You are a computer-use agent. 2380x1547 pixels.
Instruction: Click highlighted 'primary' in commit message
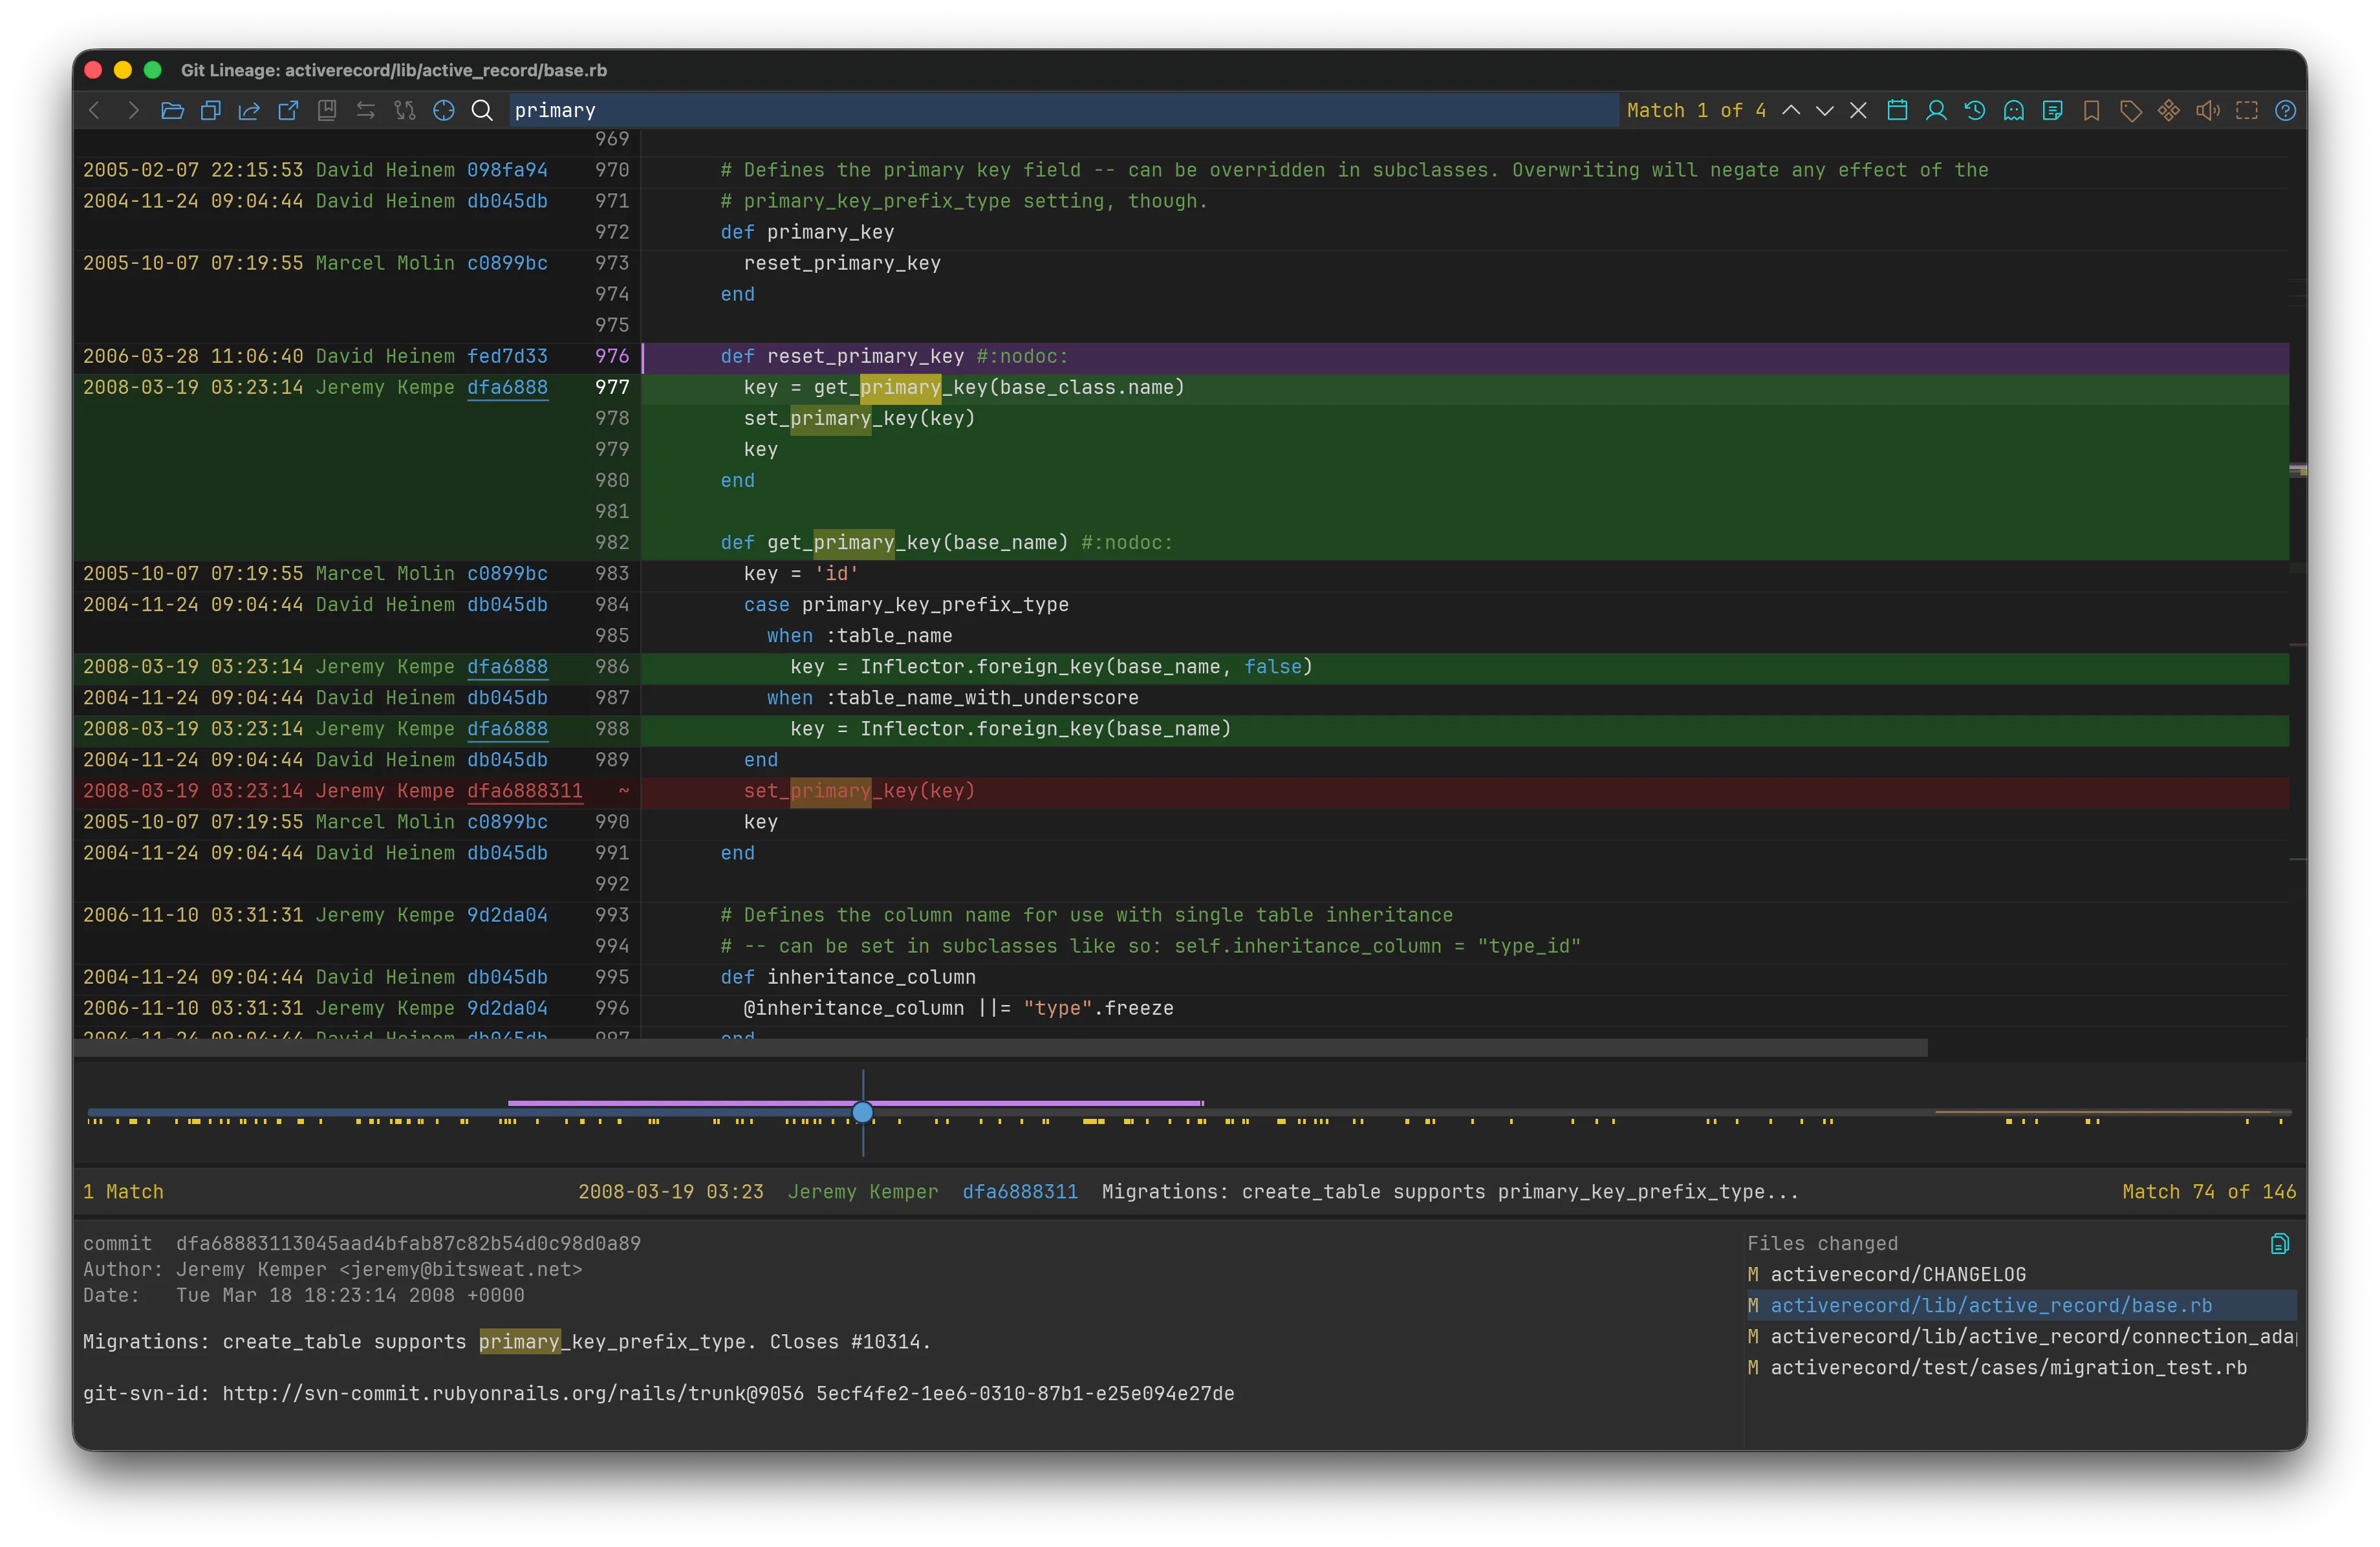519,1341
